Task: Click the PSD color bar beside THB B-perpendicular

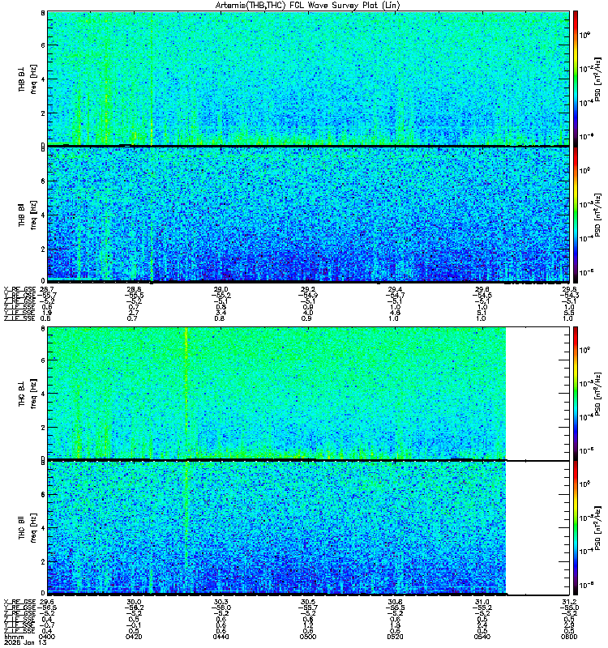Action: tap(576, 79)
